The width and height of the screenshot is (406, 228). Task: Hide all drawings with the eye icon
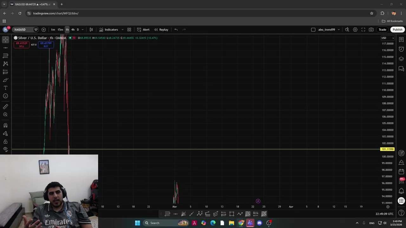[5, 149]
